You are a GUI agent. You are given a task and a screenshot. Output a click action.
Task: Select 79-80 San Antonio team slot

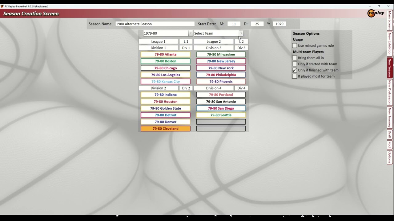point(221,101)
